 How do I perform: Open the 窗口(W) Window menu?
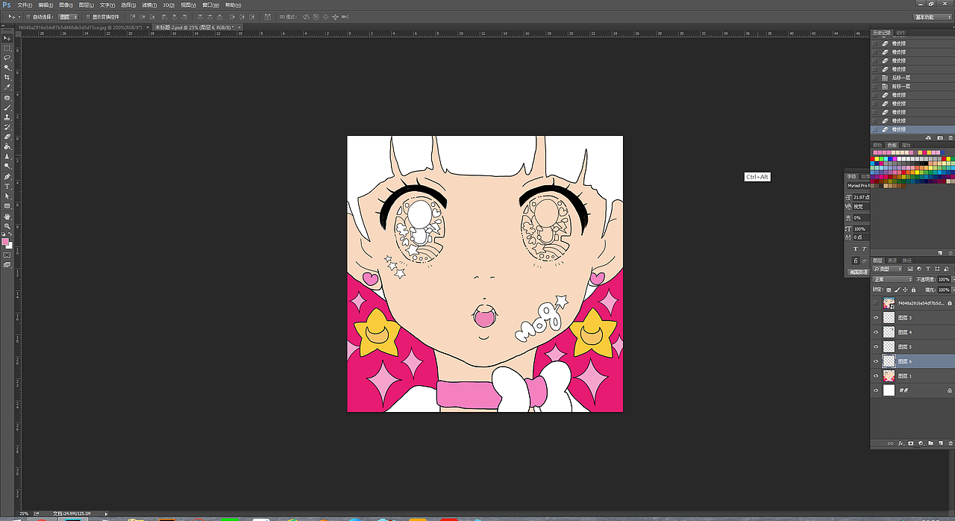211,5
